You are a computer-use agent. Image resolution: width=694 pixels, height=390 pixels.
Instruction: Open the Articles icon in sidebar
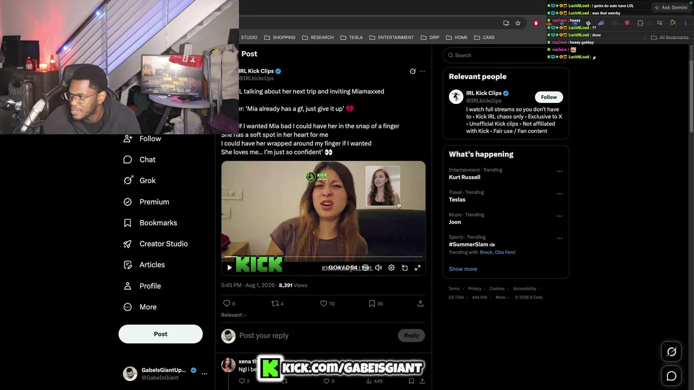pos(127,265)
